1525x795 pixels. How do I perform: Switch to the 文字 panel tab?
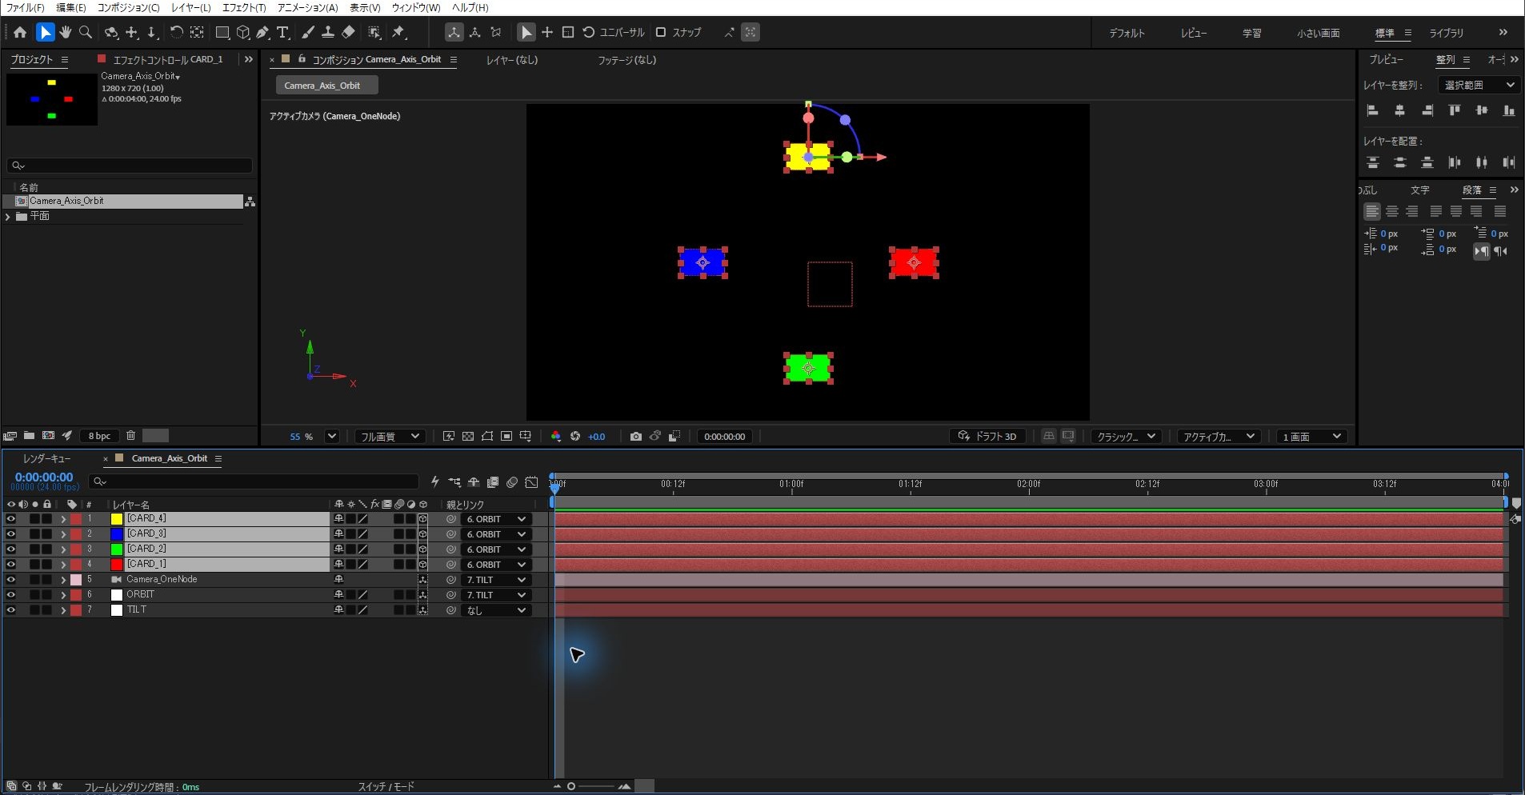(1420, 190)
